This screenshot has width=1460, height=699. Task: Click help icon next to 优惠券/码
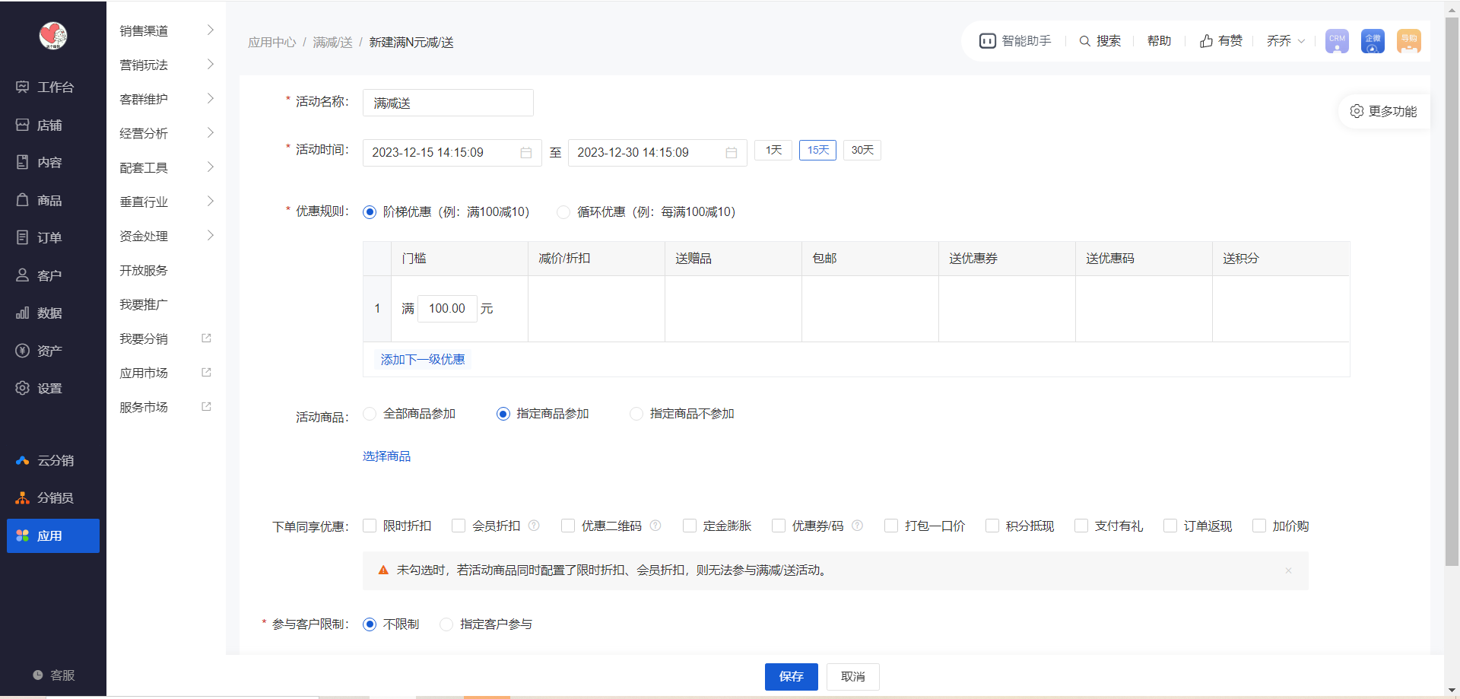pyautogui.click(x=857, y=526)
